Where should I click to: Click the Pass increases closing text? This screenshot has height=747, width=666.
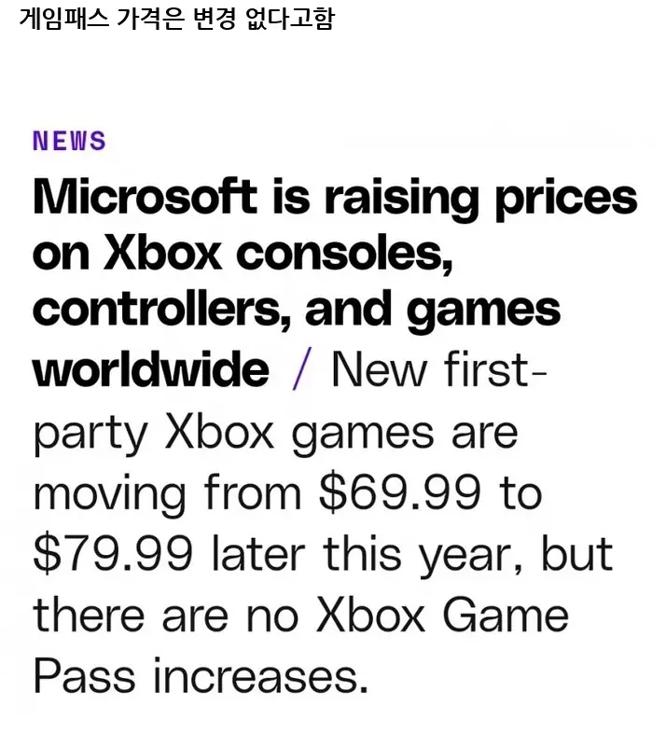(x=201, y=676)
